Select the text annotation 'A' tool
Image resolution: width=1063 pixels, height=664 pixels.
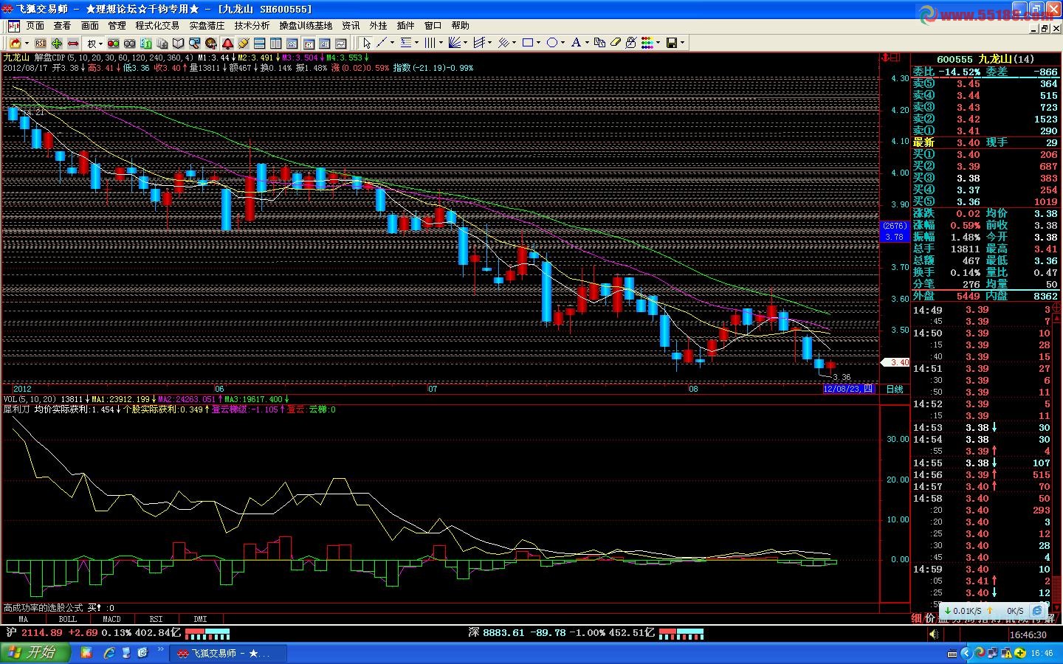[576, 44]
